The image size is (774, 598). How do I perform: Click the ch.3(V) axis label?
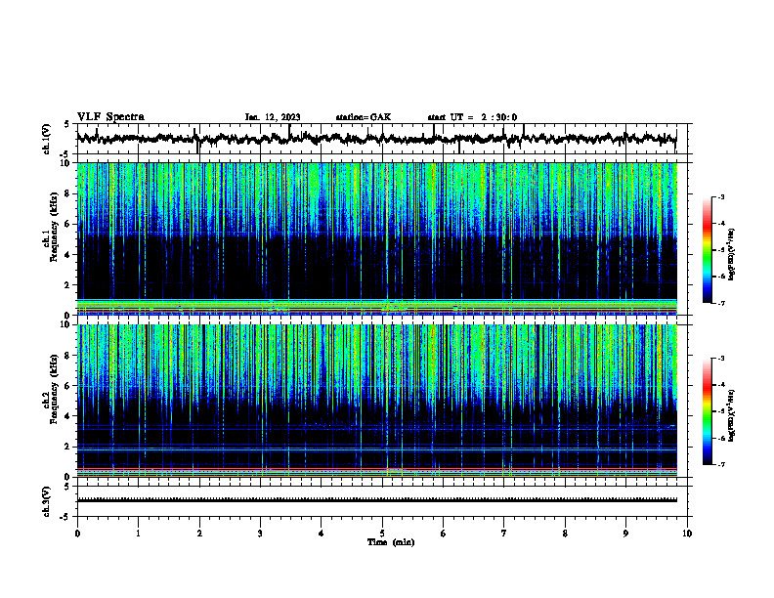coord(46,501)
